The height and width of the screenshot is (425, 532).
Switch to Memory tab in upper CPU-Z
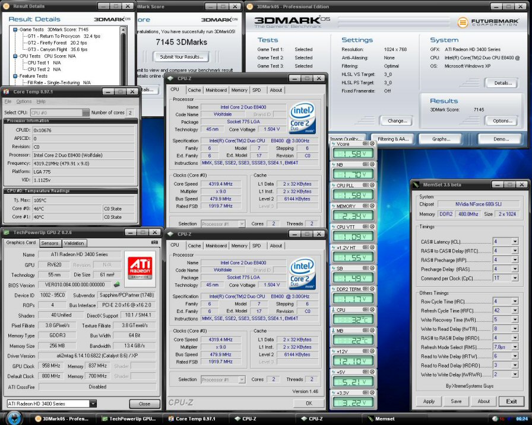coord(239,90)
